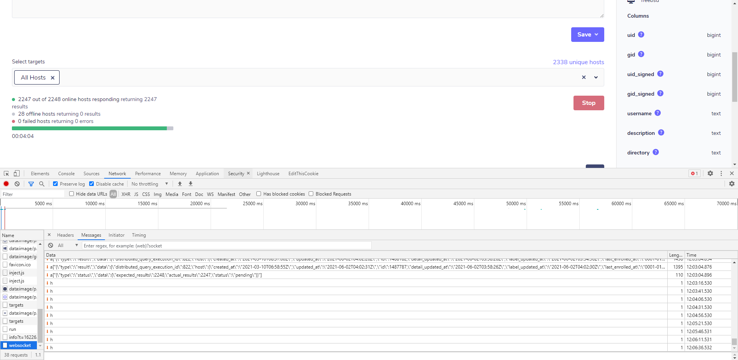Open the Lighthouse tab
The width and height of the screenshot is (738, 360).
[268, 174]
